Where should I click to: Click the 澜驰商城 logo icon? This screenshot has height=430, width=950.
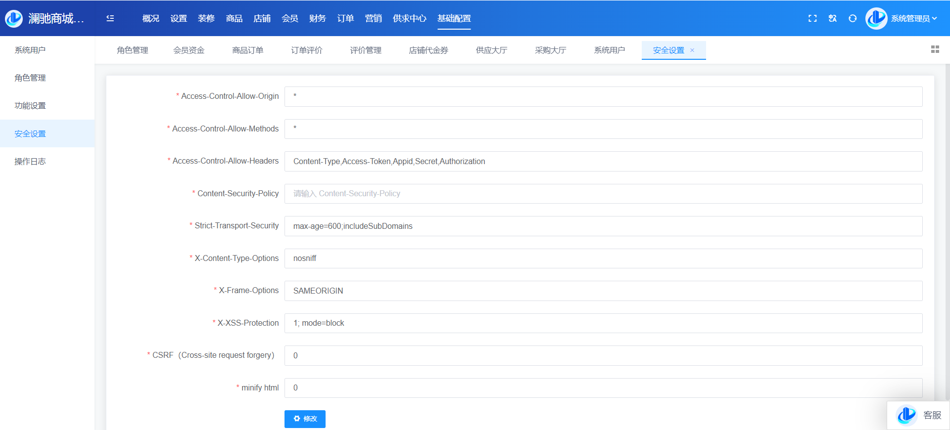tap(14, 18)
